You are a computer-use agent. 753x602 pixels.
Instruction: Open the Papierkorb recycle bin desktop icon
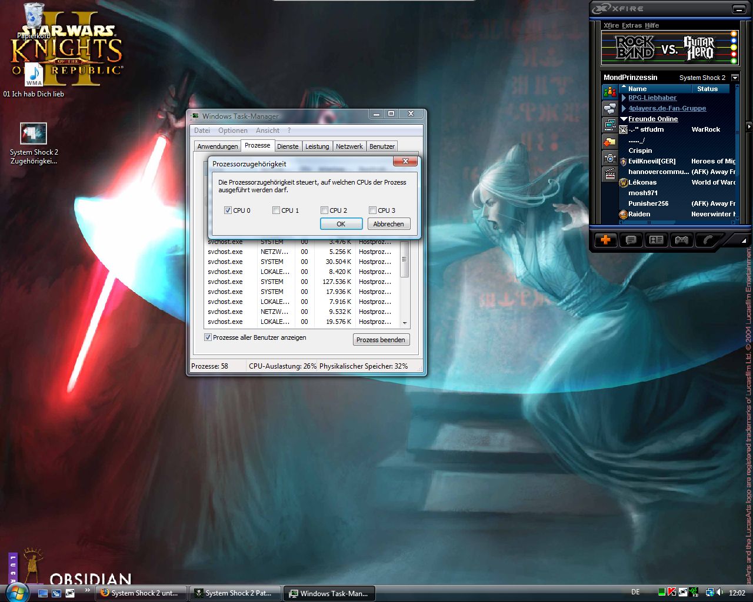(34, 21)
